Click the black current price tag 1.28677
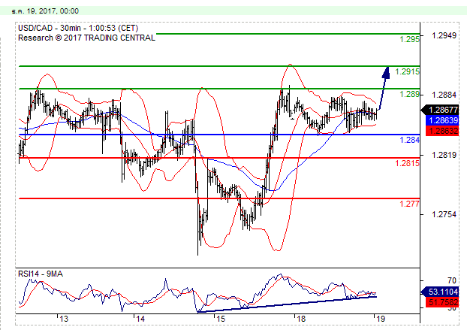The width and height of the screenshot is (467, 330). pyautogui.click(x=440, y=110)
